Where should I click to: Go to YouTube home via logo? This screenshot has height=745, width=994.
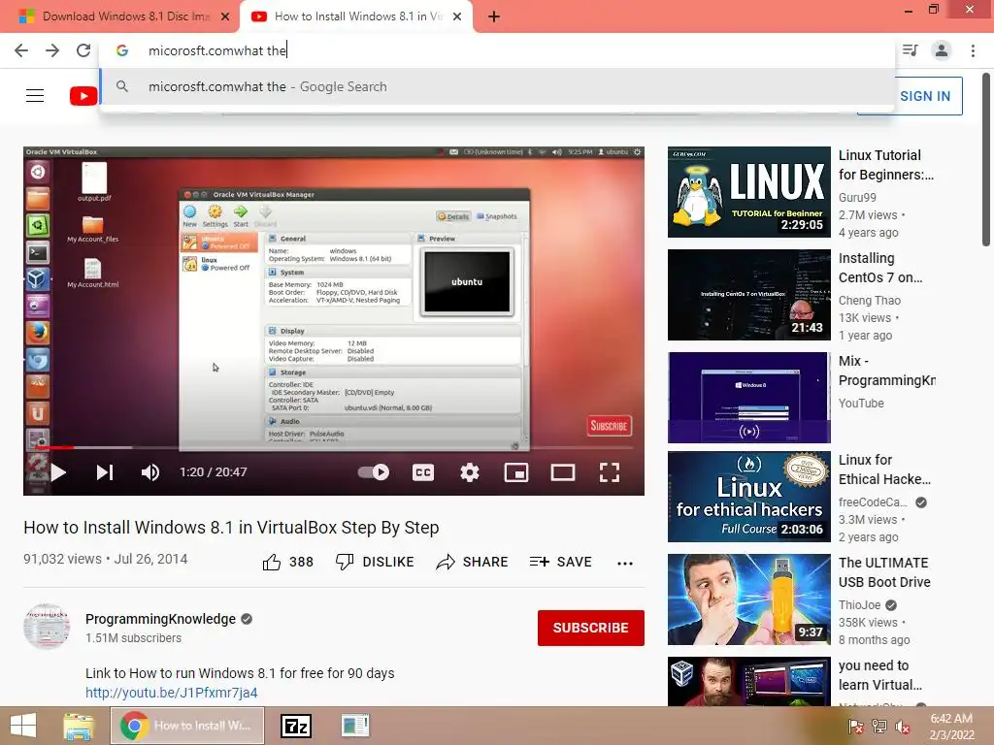tap(83, 96)
